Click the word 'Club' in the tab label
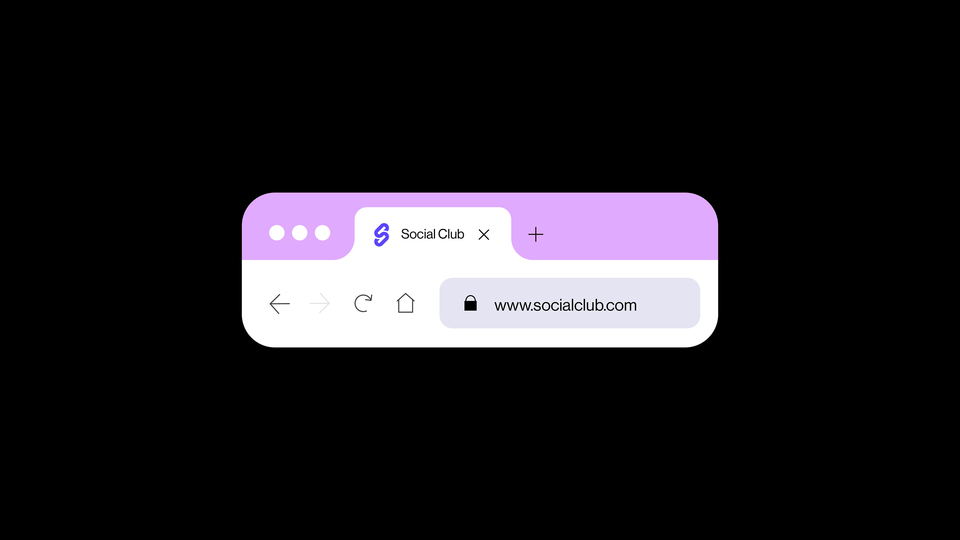Viewport: 960px width, 540px height. [451, 234]
